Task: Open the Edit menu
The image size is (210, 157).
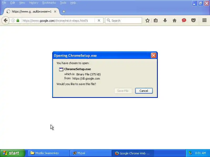Action: [13, 3]
